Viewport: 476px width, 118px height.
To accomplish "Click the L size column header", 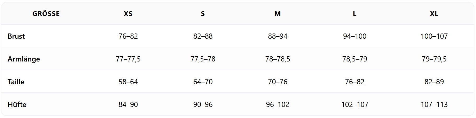I will coord(355,14).
